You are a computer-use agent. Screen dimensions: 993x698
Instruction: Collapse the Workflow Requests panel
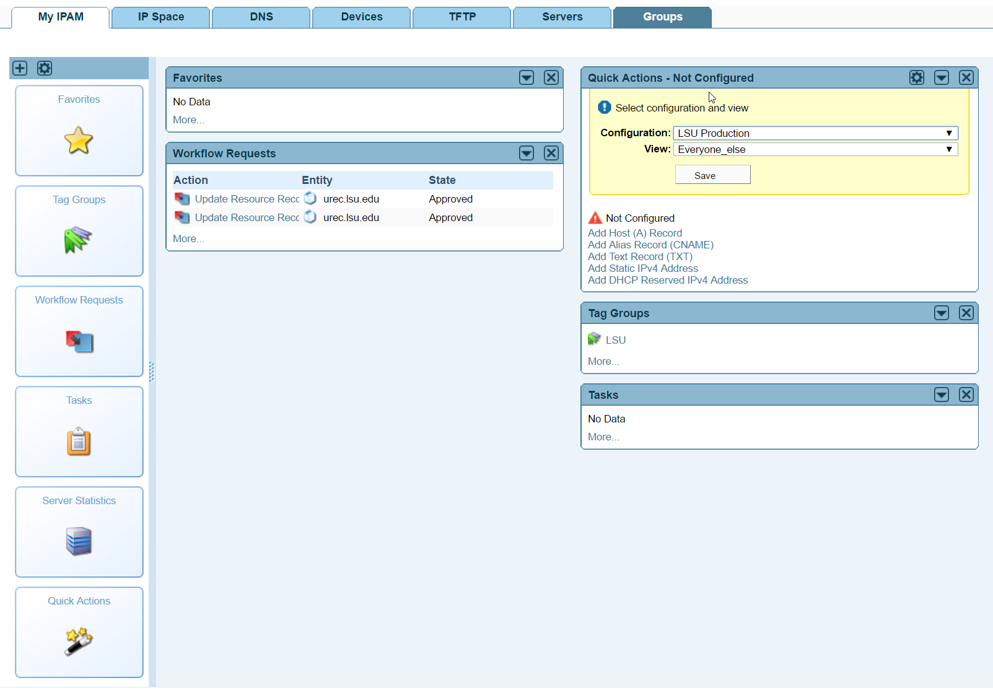(x=527, y=153)
